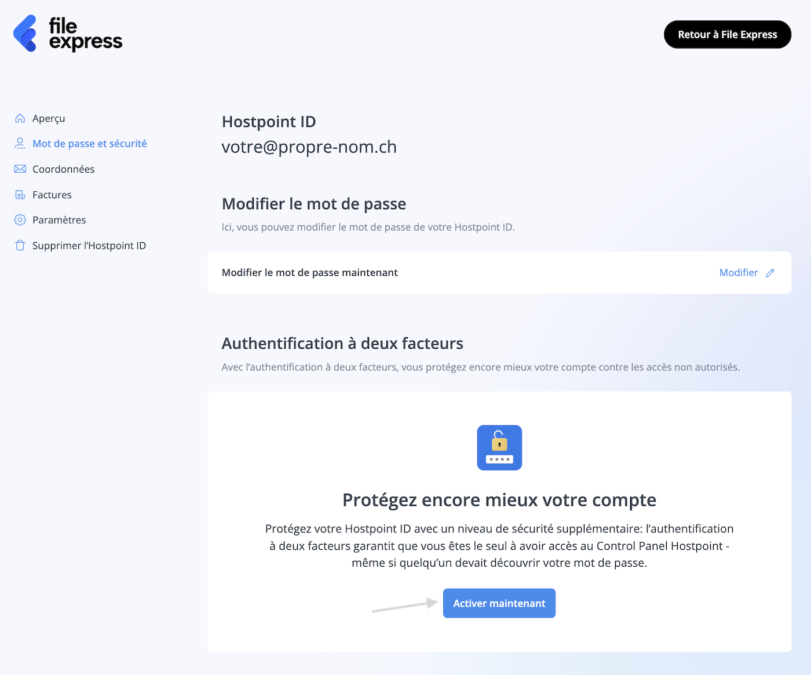Screen dimensions: 811x675
Task: Click the user icon beside Mot de passe
Action: [x=20, y=143]
